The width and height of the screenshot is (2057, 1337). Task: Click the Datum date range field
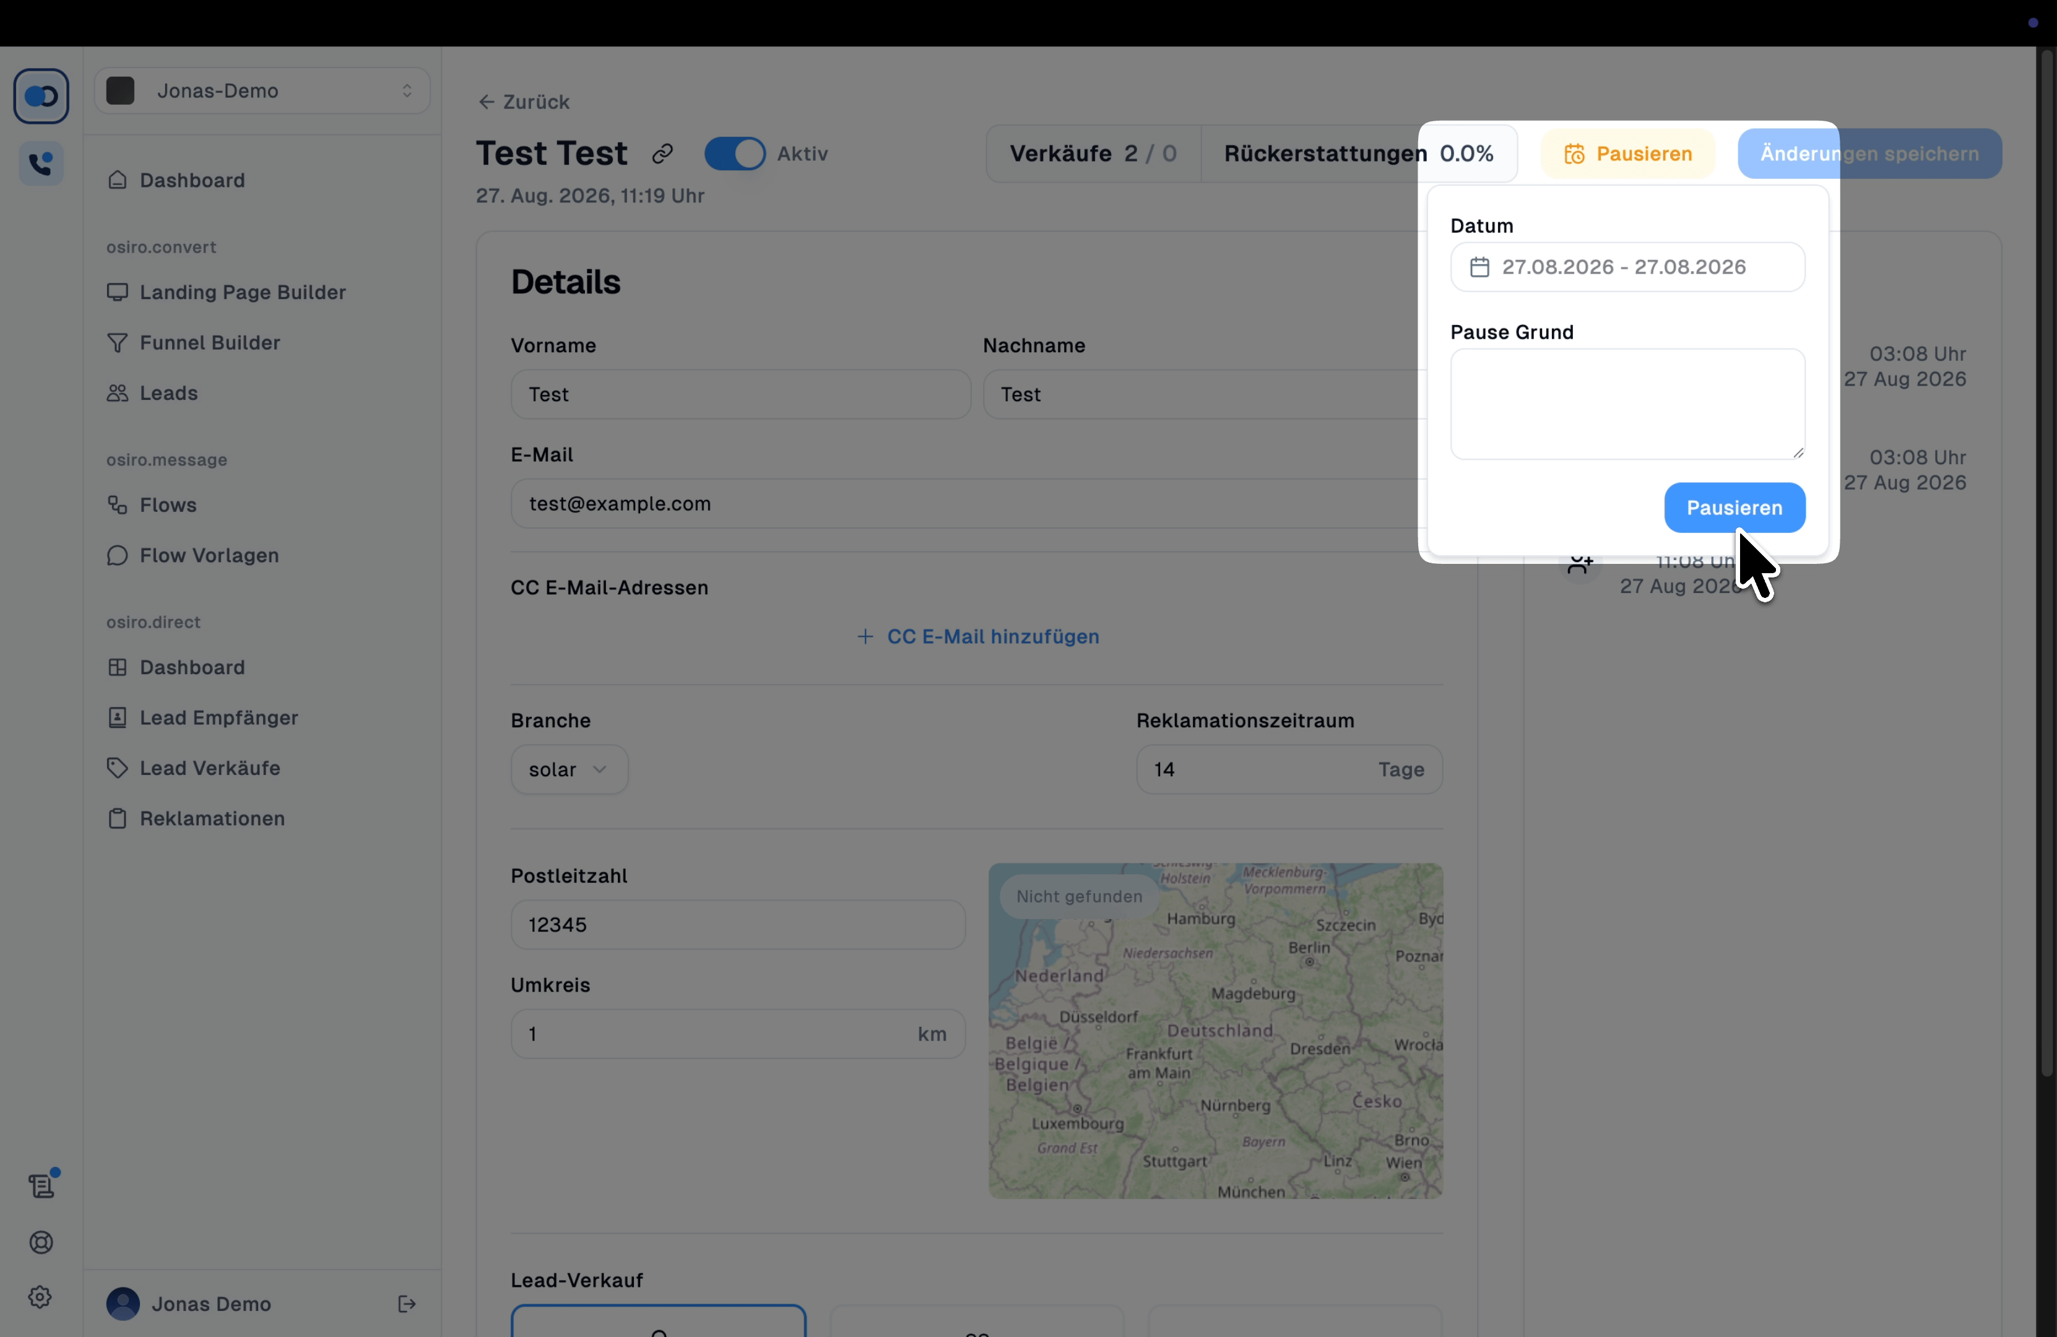(1627, 267)
